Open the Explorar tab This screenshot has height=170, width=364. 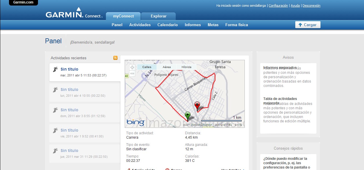[158, 16]
